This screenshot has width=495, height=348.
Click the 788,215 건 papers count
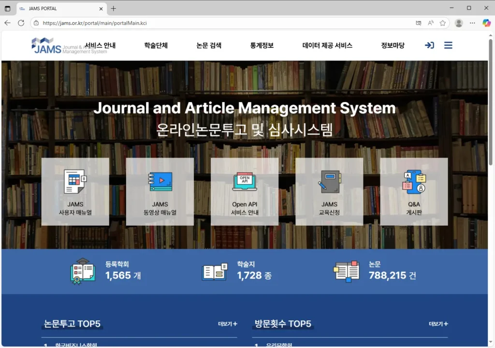[x=393, y=275]
